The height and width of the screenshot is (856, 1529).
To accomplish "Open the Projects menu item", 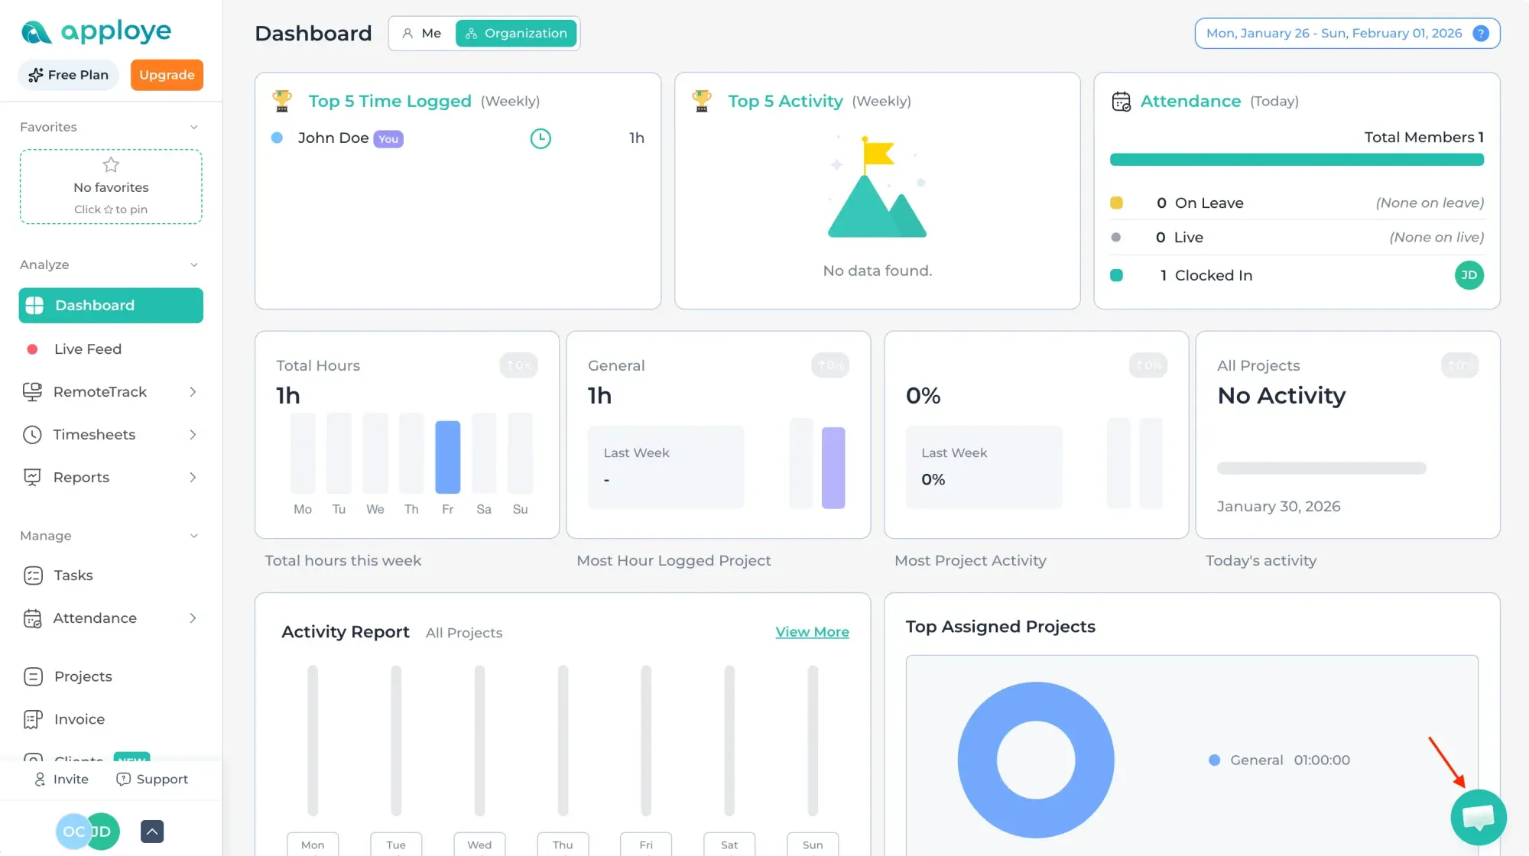I will (83, 676).
